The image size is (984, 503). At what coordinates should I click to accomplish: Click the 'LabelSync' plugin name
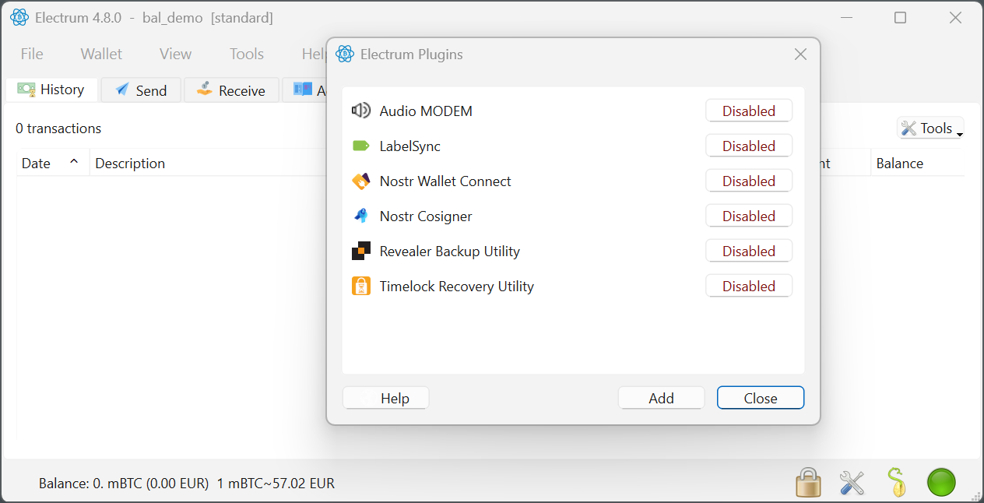pos(410,146)
